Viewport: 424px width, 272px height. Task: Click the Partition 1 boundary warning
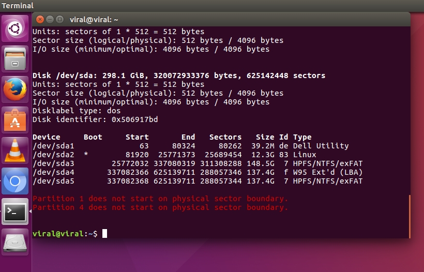coord(160,199)
